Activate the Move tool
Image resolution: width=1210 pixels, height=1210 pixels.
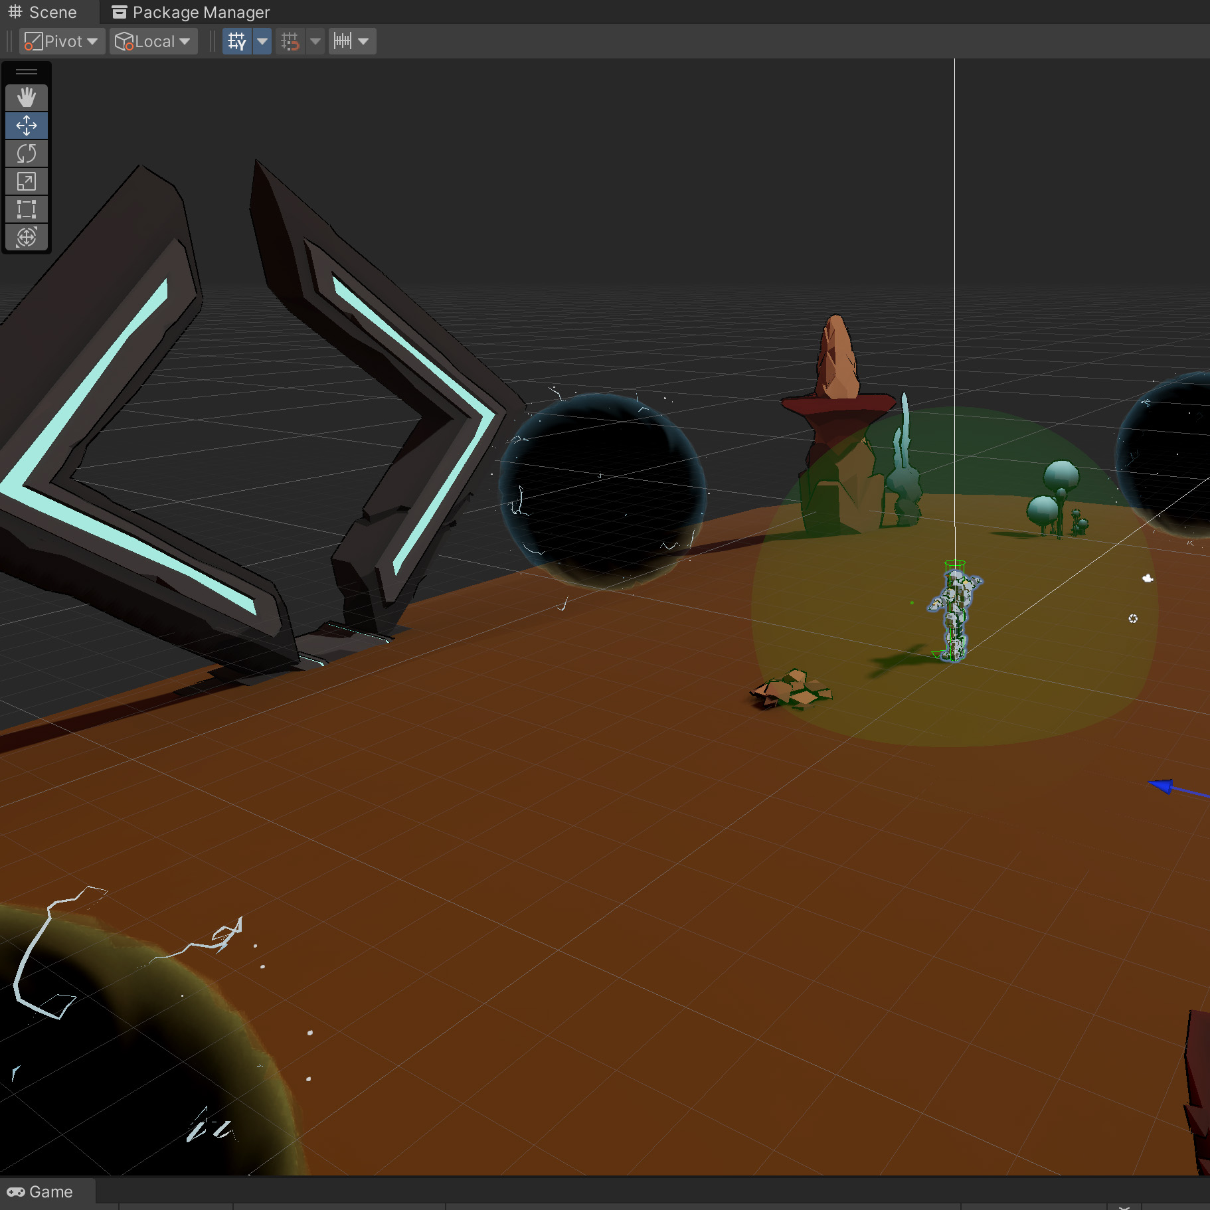[x=27, y=126]
